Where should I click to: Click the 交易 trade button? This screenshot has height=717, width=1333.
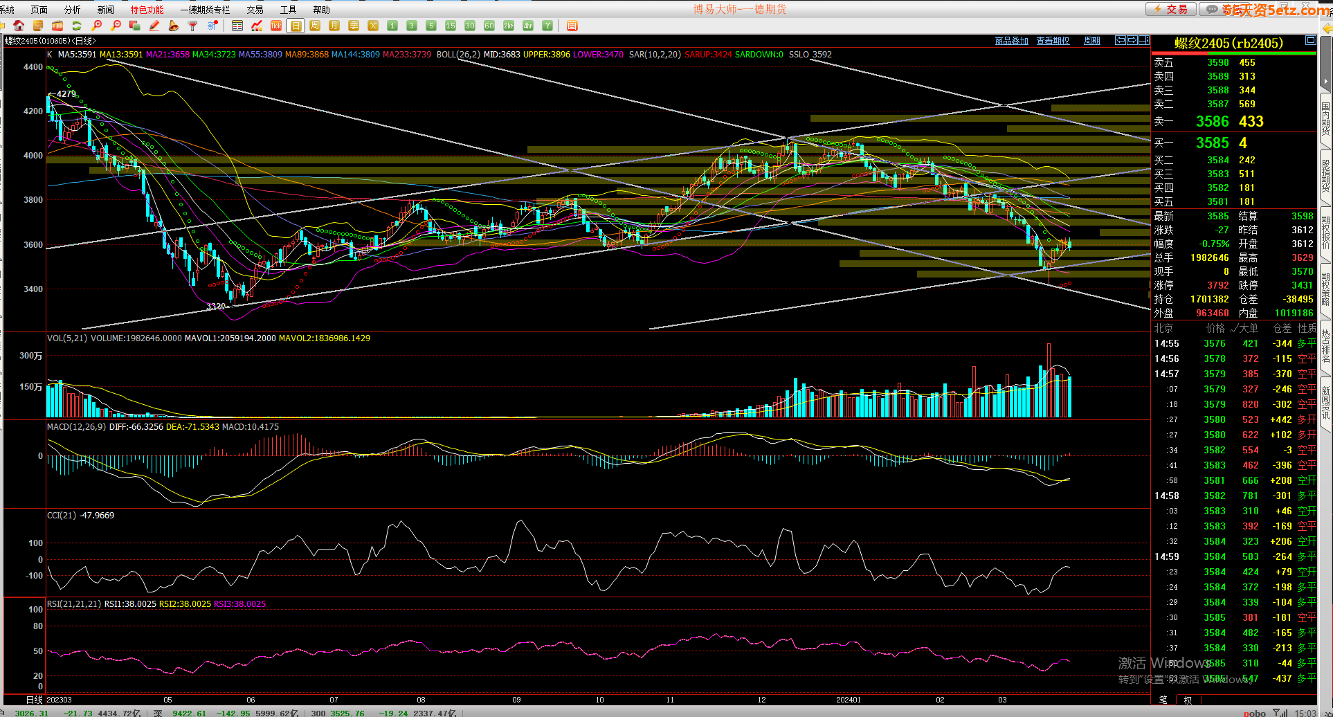pos(1170,9)
